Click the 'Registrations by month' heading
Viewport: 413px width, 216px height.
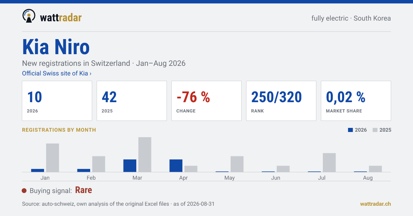point(59,130)
